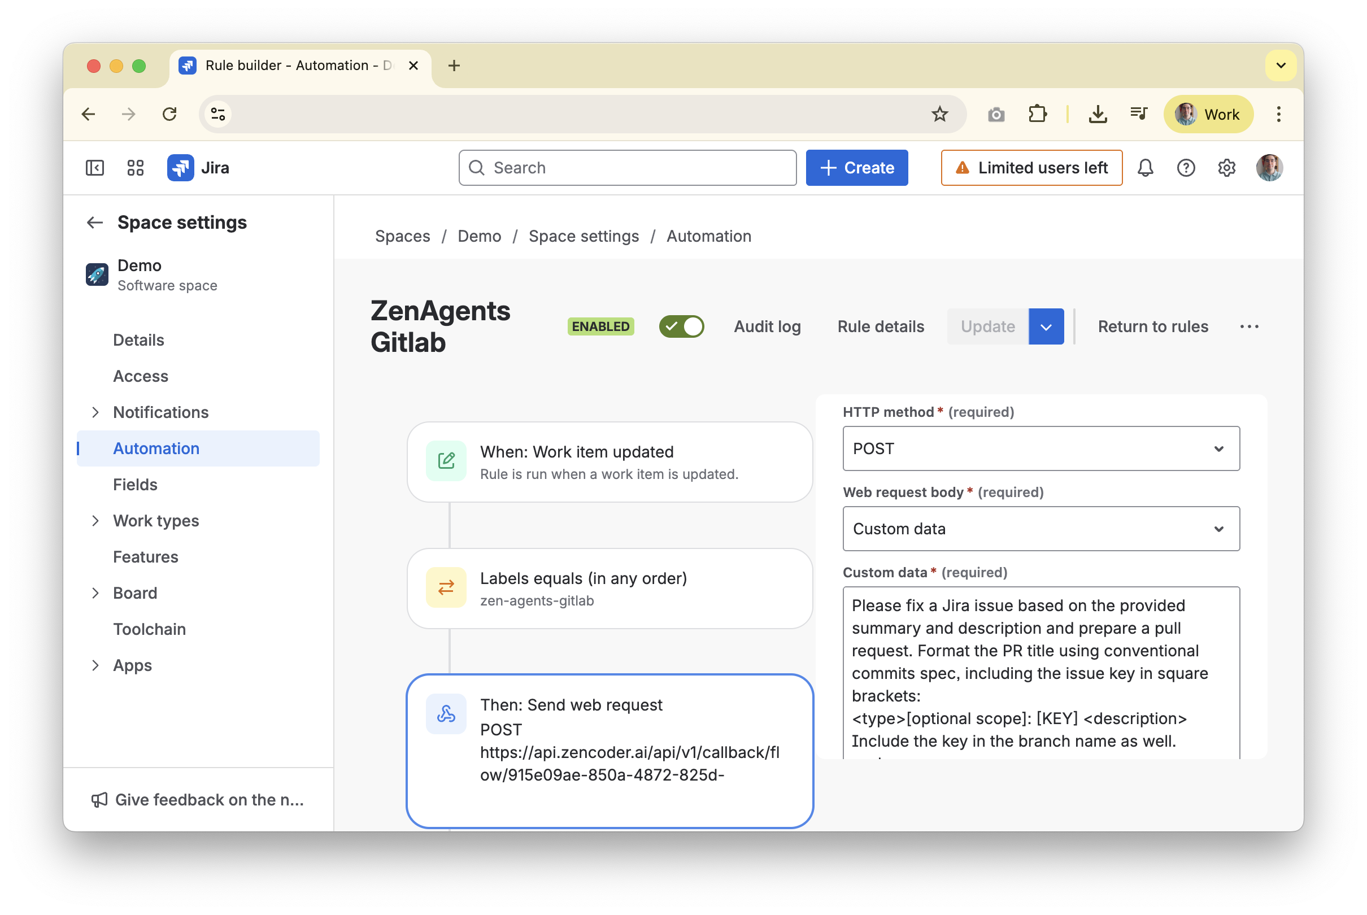The height and width of the screenshot is (915, 1367).
Task: Click the Demo space rocket avatar
Action: pyautogui.click(x=97, y=274)
